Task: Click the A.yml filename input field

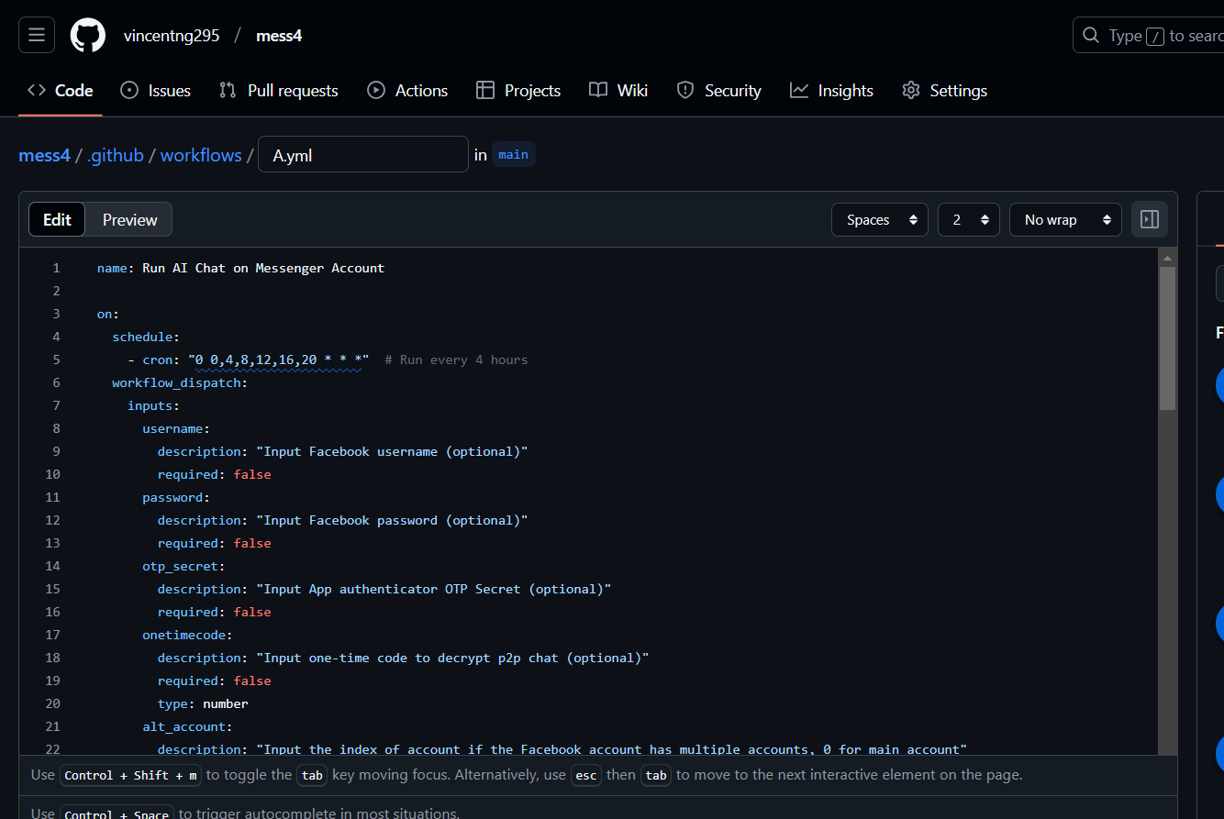Action: click(x=363, y=155)
